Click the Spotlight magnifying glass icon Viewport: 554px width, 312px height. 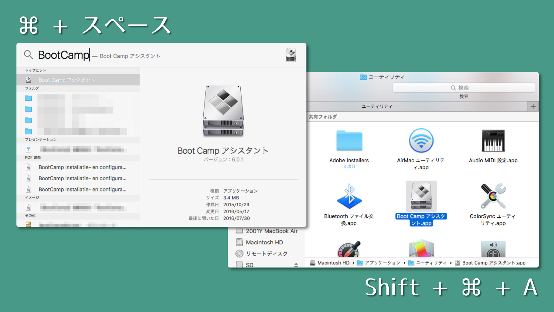[x=28, y=55]
